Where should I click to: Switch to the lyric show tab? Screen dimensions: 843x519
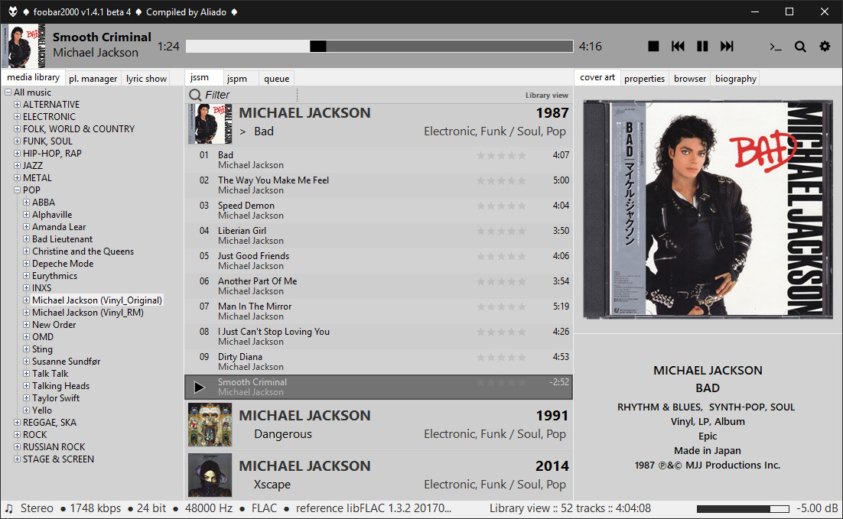coord(146,78)
